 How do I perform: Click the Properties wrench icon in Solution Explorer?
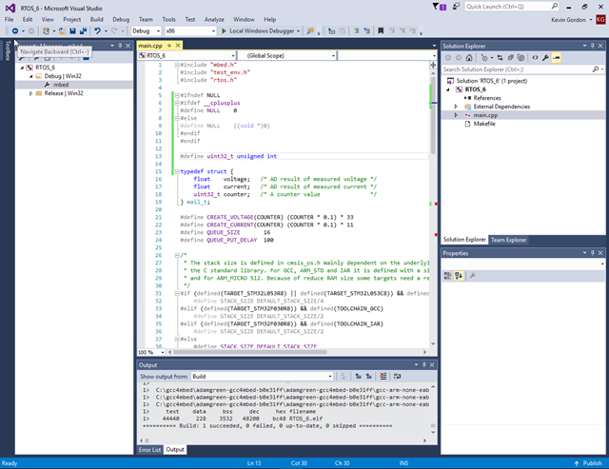(x=545, y=58)
